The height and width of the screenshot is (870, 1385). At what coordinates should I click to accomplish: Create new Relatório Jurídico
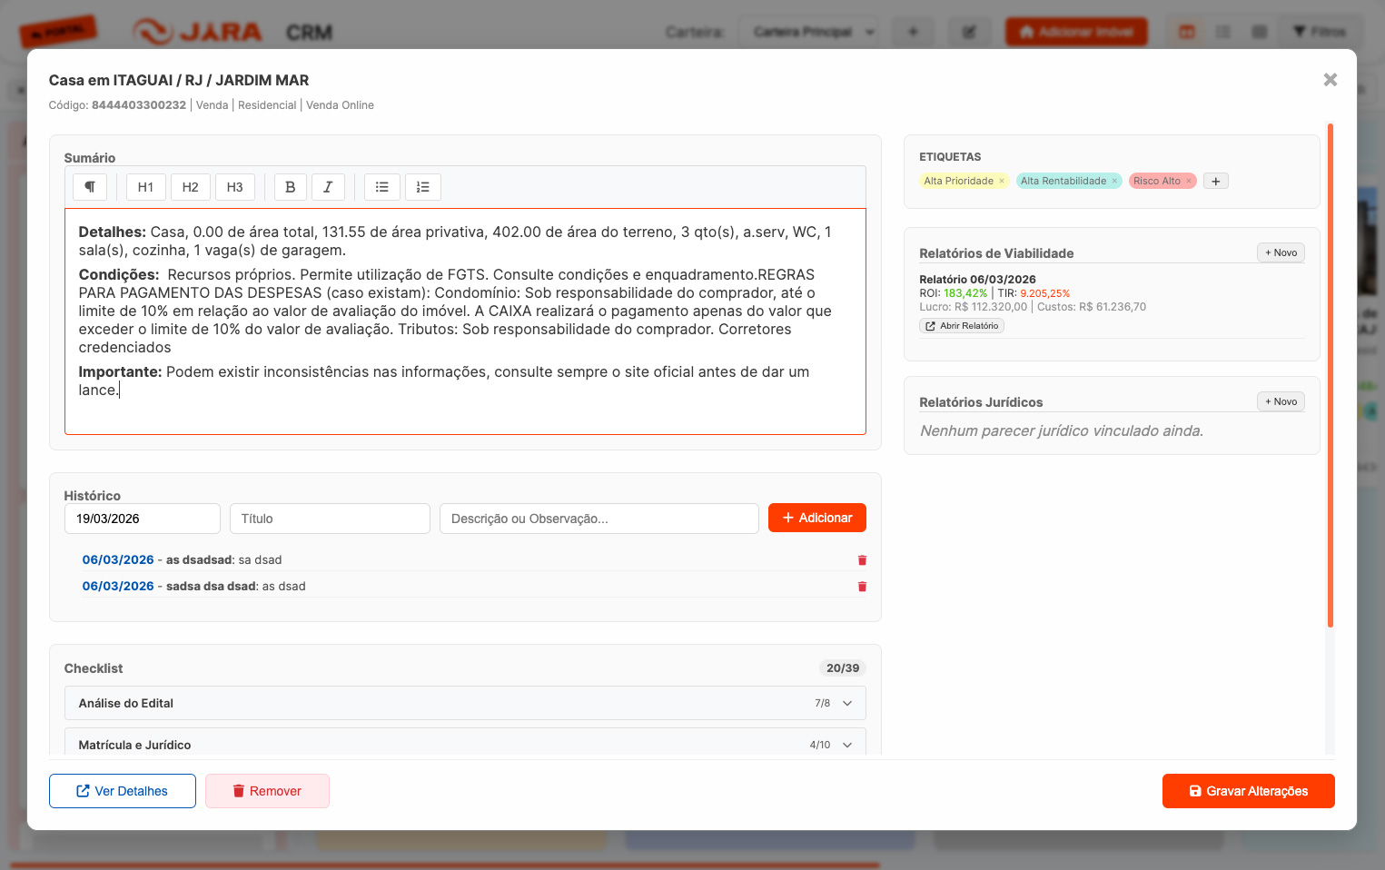[1281, 401]
